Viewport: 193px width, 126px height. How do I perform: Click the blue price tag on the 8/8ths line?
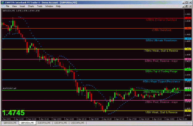[x=188, y=39]
